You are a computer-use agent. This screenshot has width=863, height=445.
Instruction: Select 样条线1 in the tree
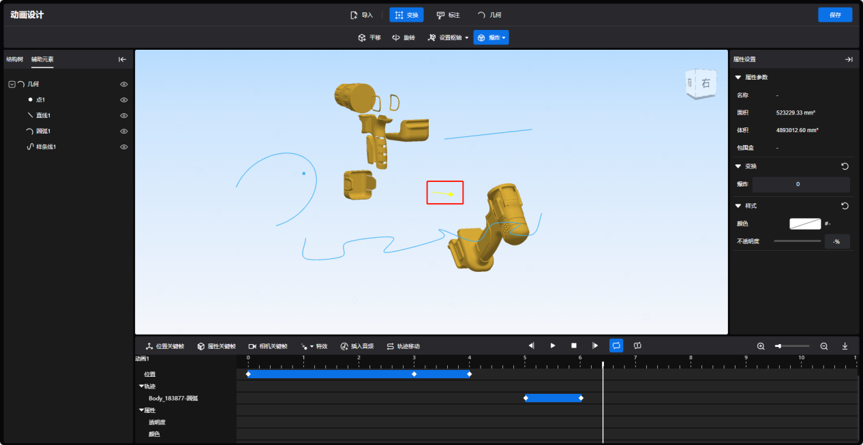click(46, 147)
